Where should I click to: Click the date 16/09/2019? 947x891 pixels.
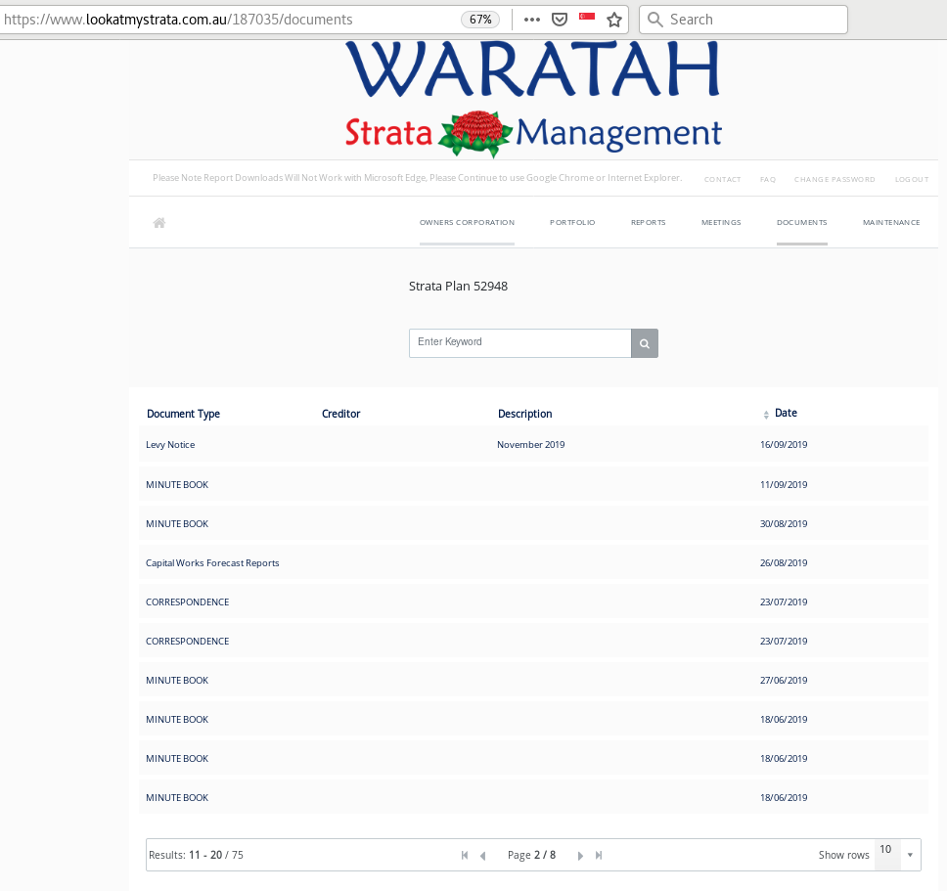pos(784,445)
